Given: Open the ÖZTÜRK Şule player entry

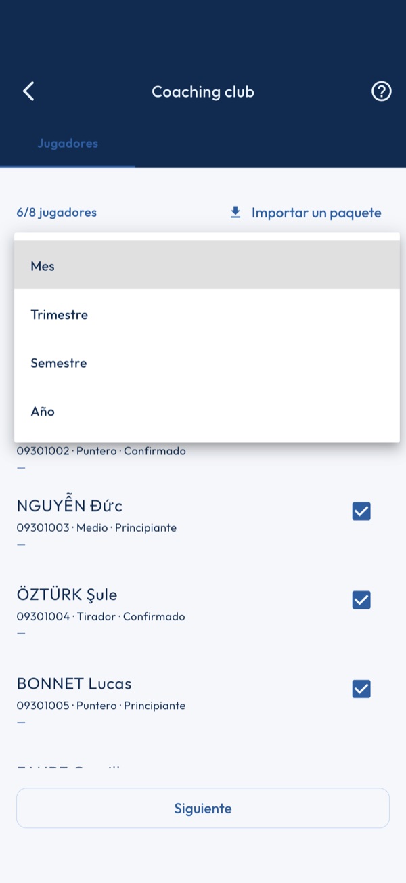Looking at the screenshot, I should point(203,611).
